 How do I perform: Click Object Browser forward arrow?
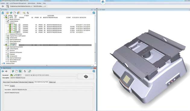tap(6, 71)
